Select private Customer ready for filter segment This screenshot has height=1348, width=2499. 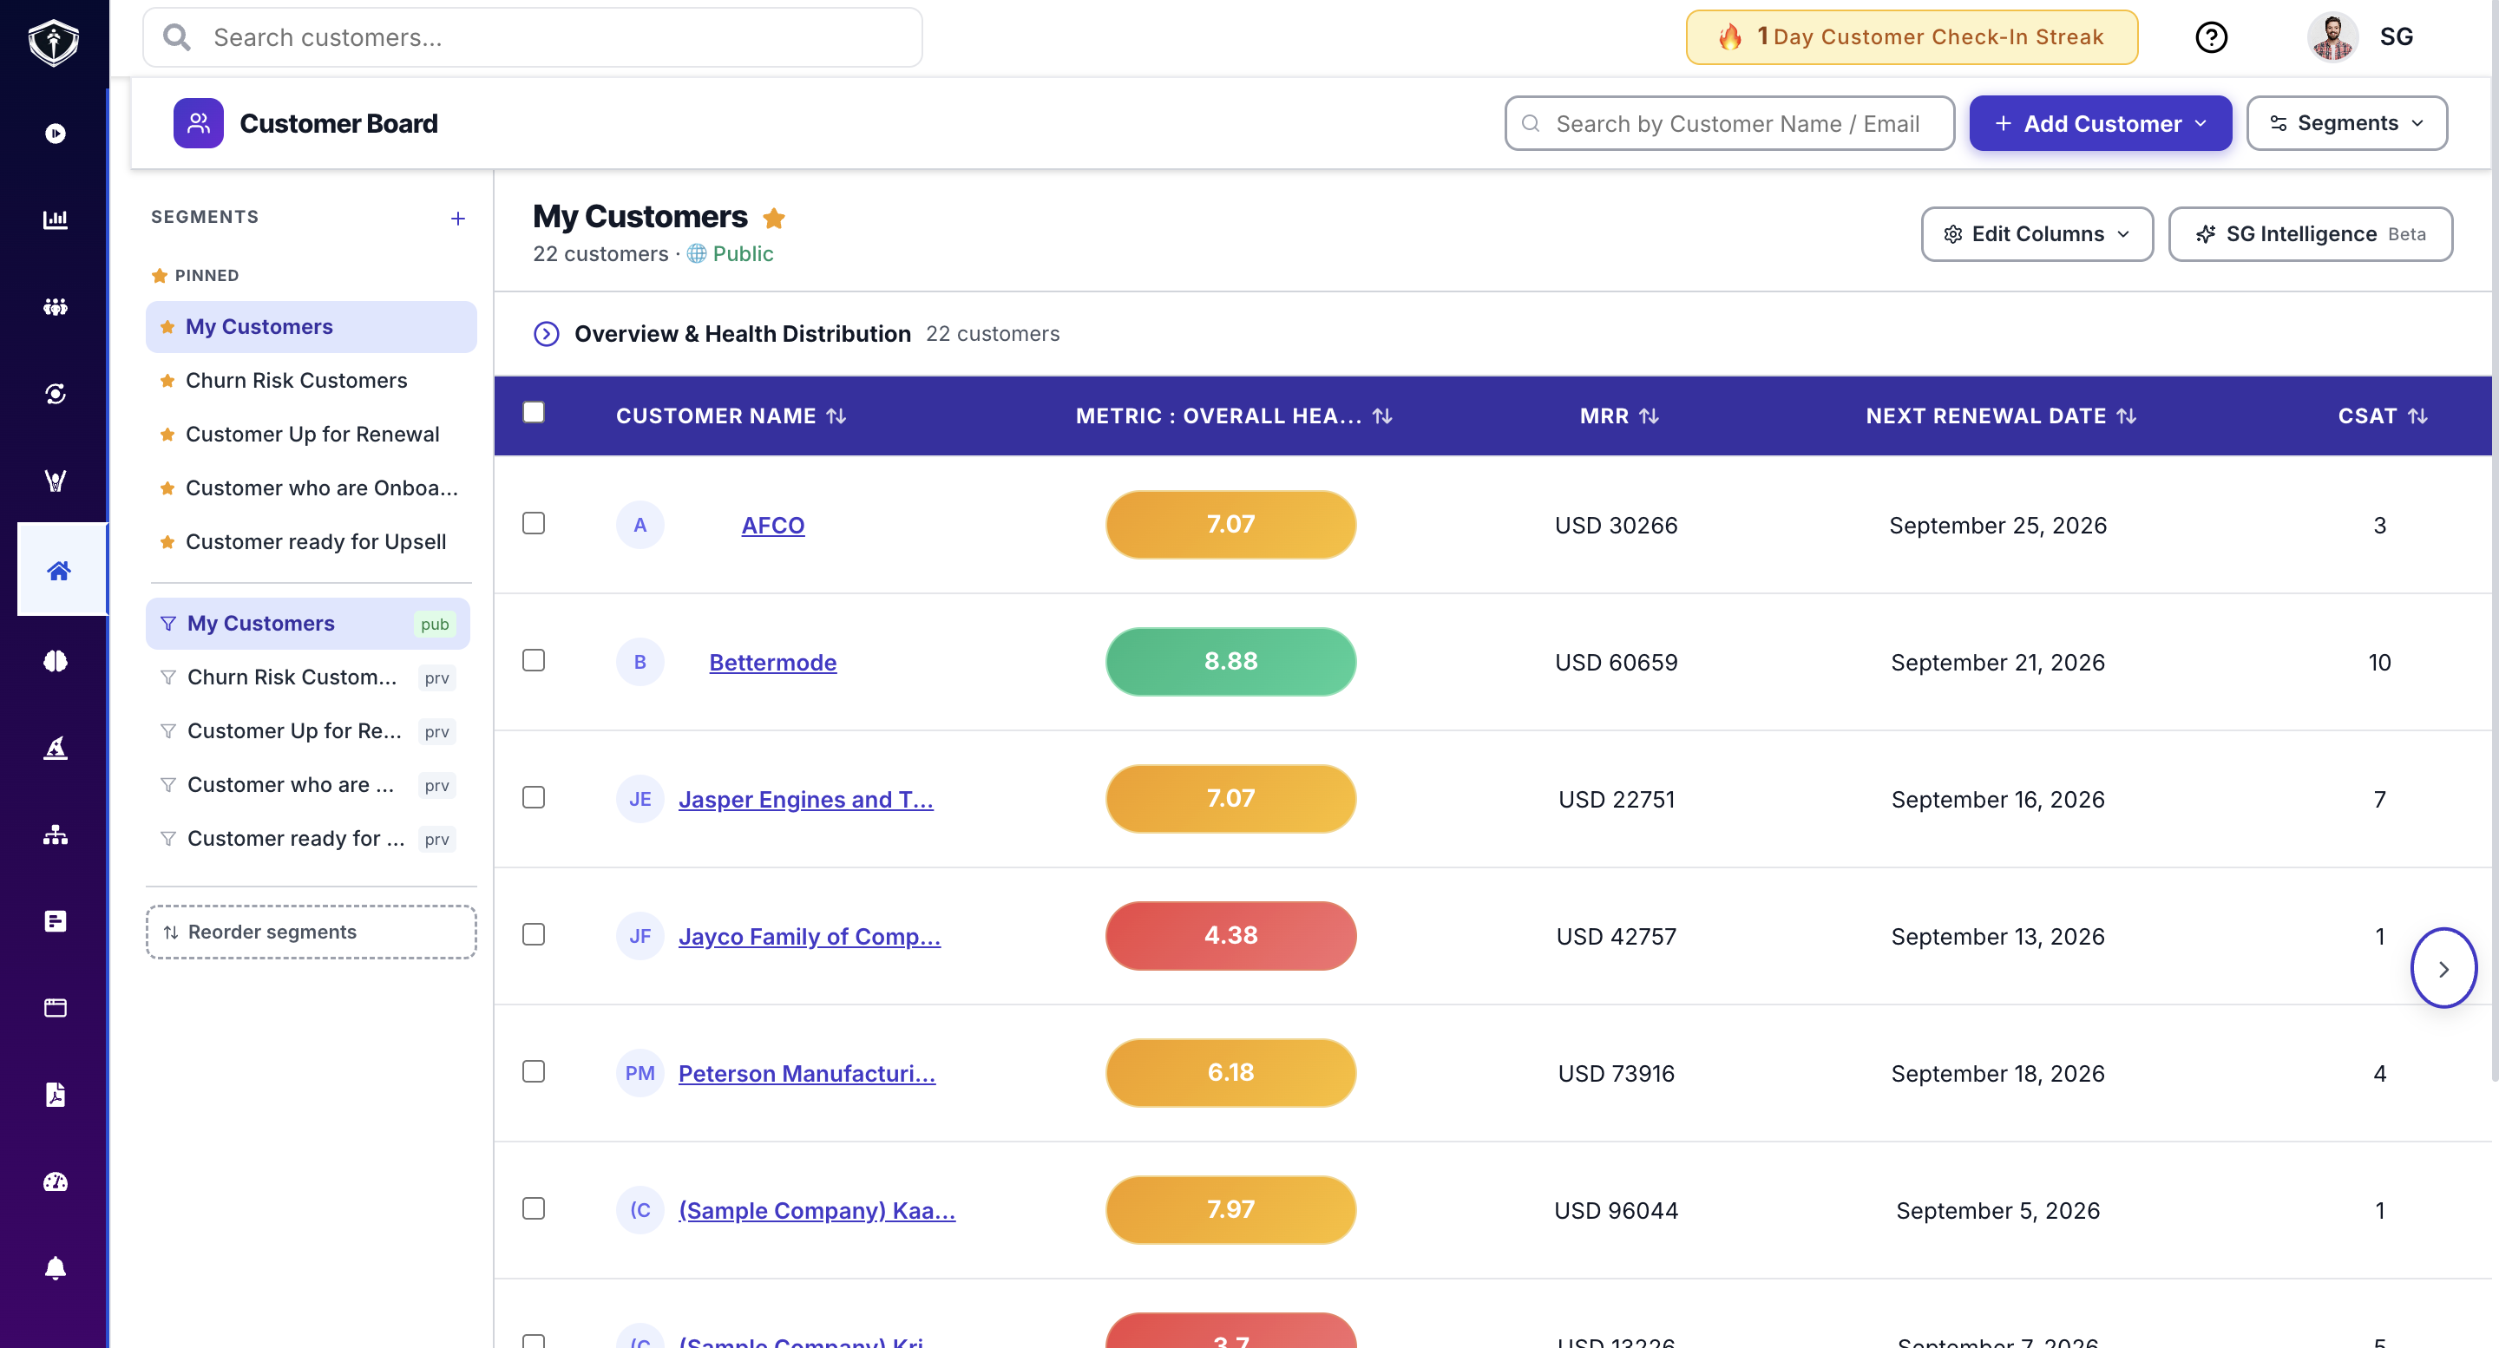[x=309, y=839]
